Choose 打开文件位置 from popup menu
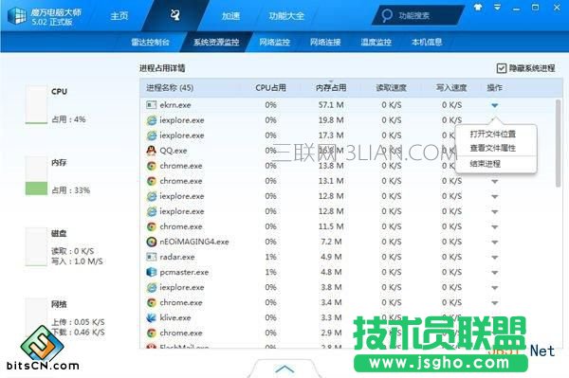Viewport: 569px width, 378px height. tap(493, 135)
